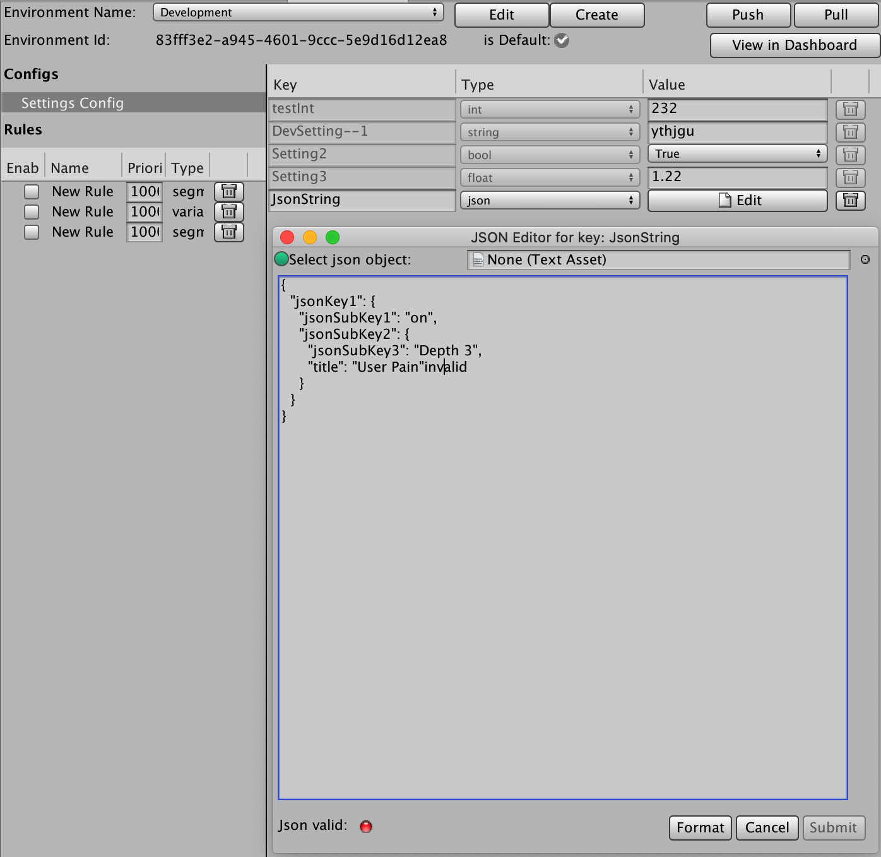Delete the JsonString key via trash icon
Viewport: 881px width, 857px height.
point(850,201)
